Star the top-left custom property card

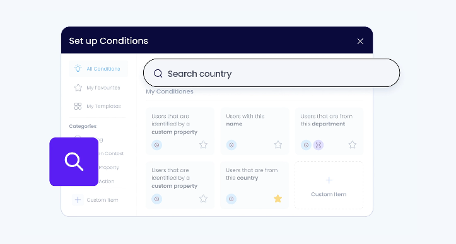[203, 144]
